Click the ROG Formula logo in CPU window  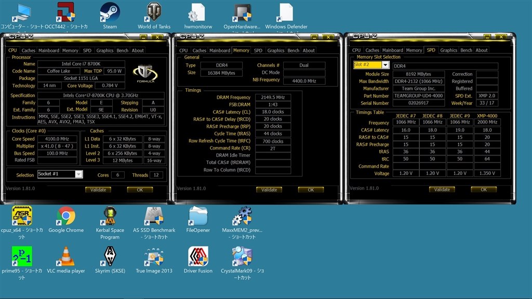click(145, 74)
